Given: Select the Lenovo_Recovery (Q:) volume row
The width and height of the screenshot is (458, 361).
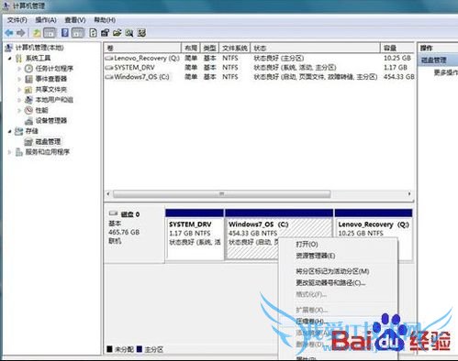Looking at the screenshot, I should coord(259,58).
